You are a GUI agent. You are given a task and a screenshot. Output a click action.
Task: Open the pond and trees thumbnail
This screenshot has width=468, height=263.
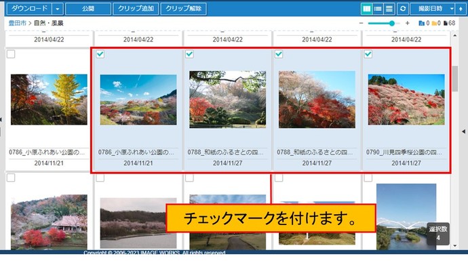click(x=138, y=223)
